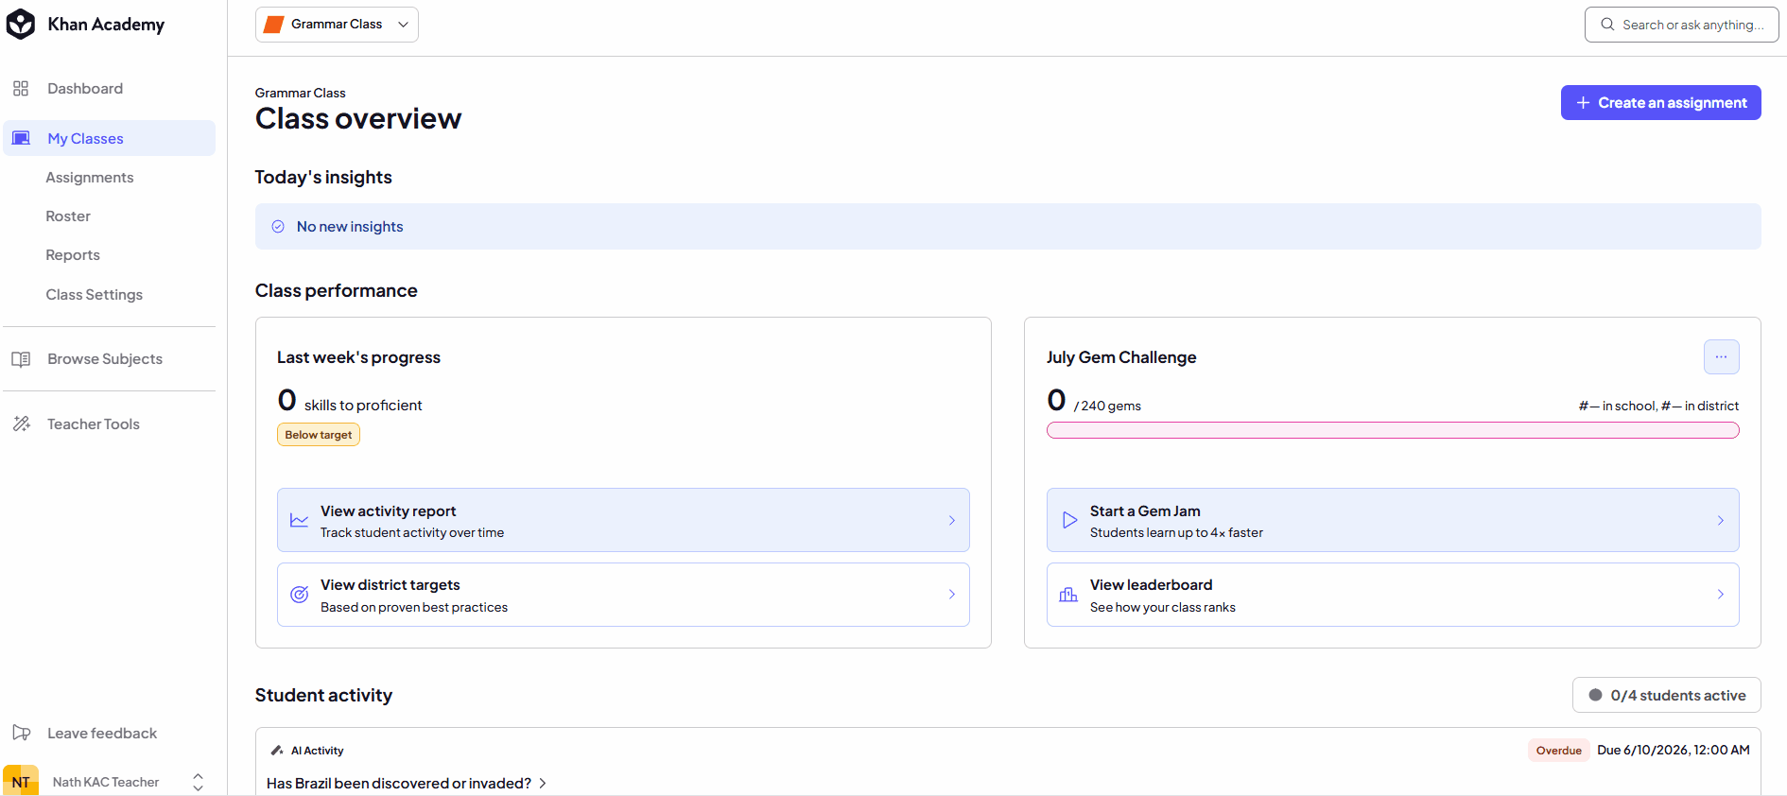Open chevron on View activity report
This screenshot has height=796, width=1787.
952,520
